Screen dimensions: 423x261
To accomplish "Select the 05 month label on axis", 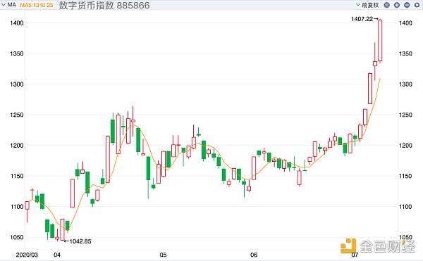I will (163, 255).
